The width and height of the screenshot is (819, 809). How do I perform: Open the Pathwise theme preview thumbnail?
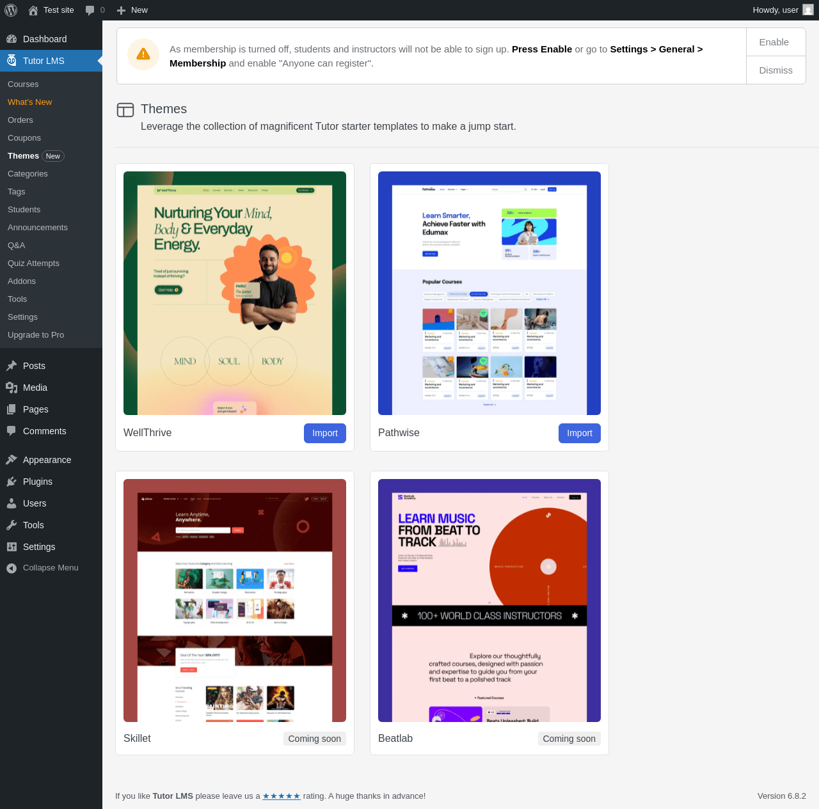click(489, 293)
